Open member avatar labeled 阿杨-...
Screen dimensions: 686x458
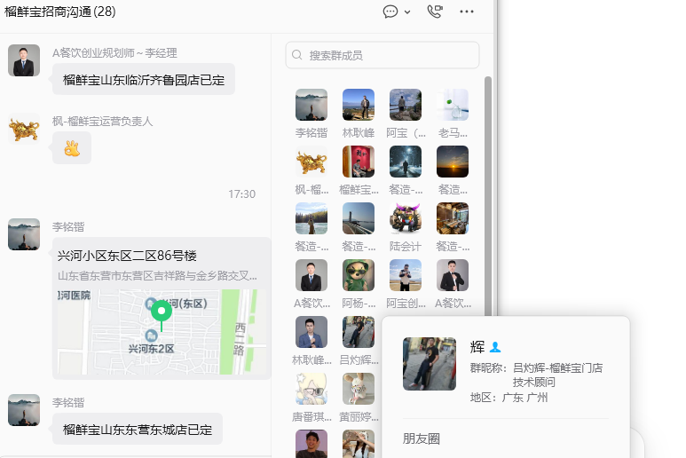point(359,275)
